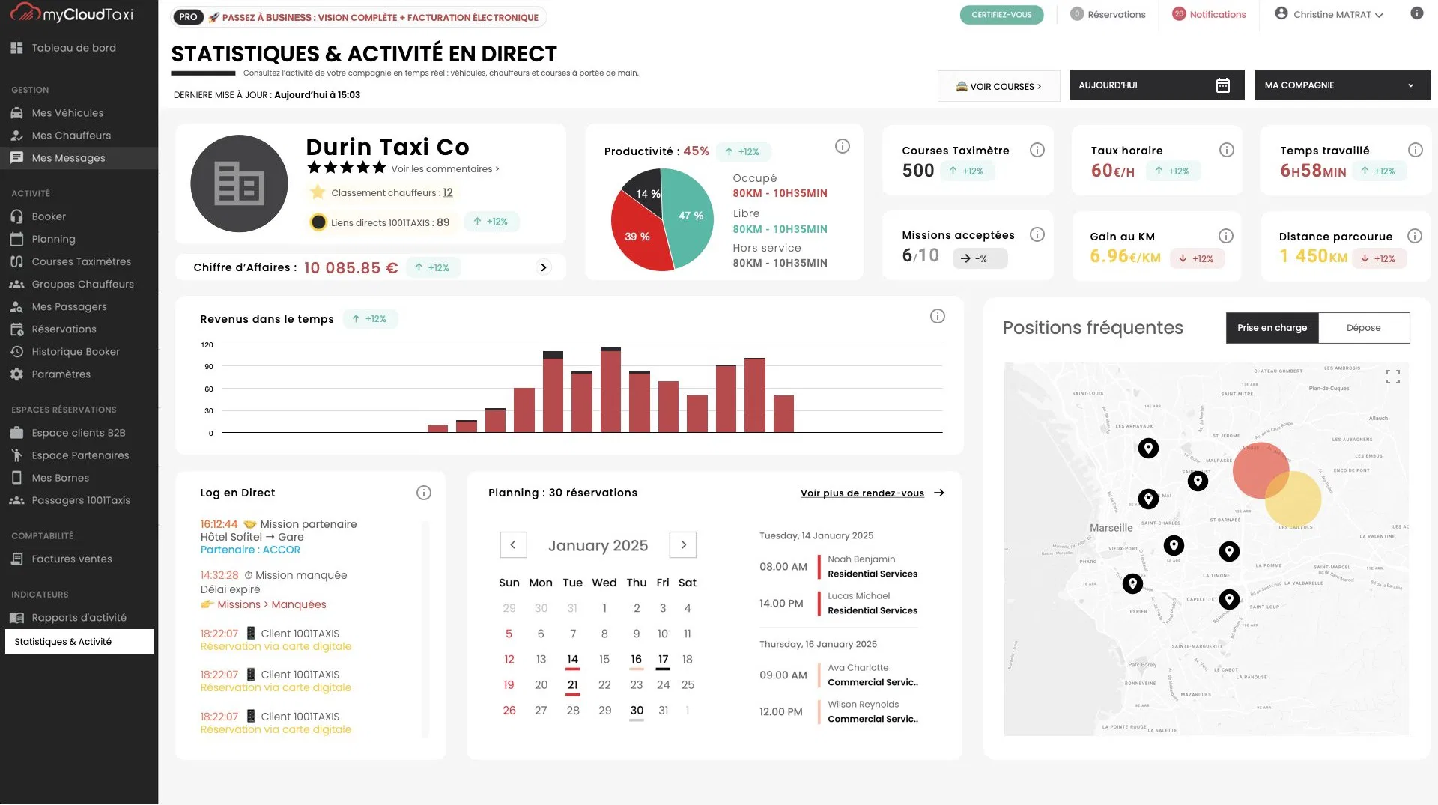Click the company building avatar icon
1438x805 pixels.
240,183
